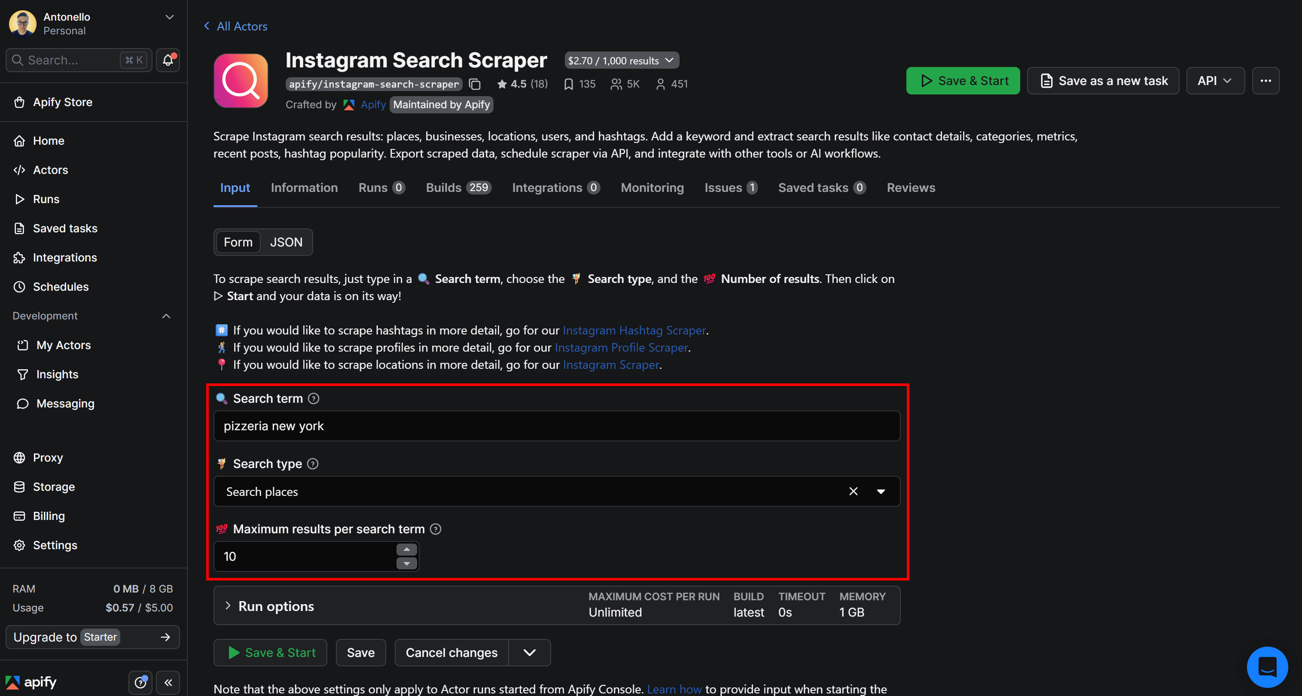Open Storage from the sidebar
The width and height of the screenshot is (1302, 696).
click(x=52, y=486)
